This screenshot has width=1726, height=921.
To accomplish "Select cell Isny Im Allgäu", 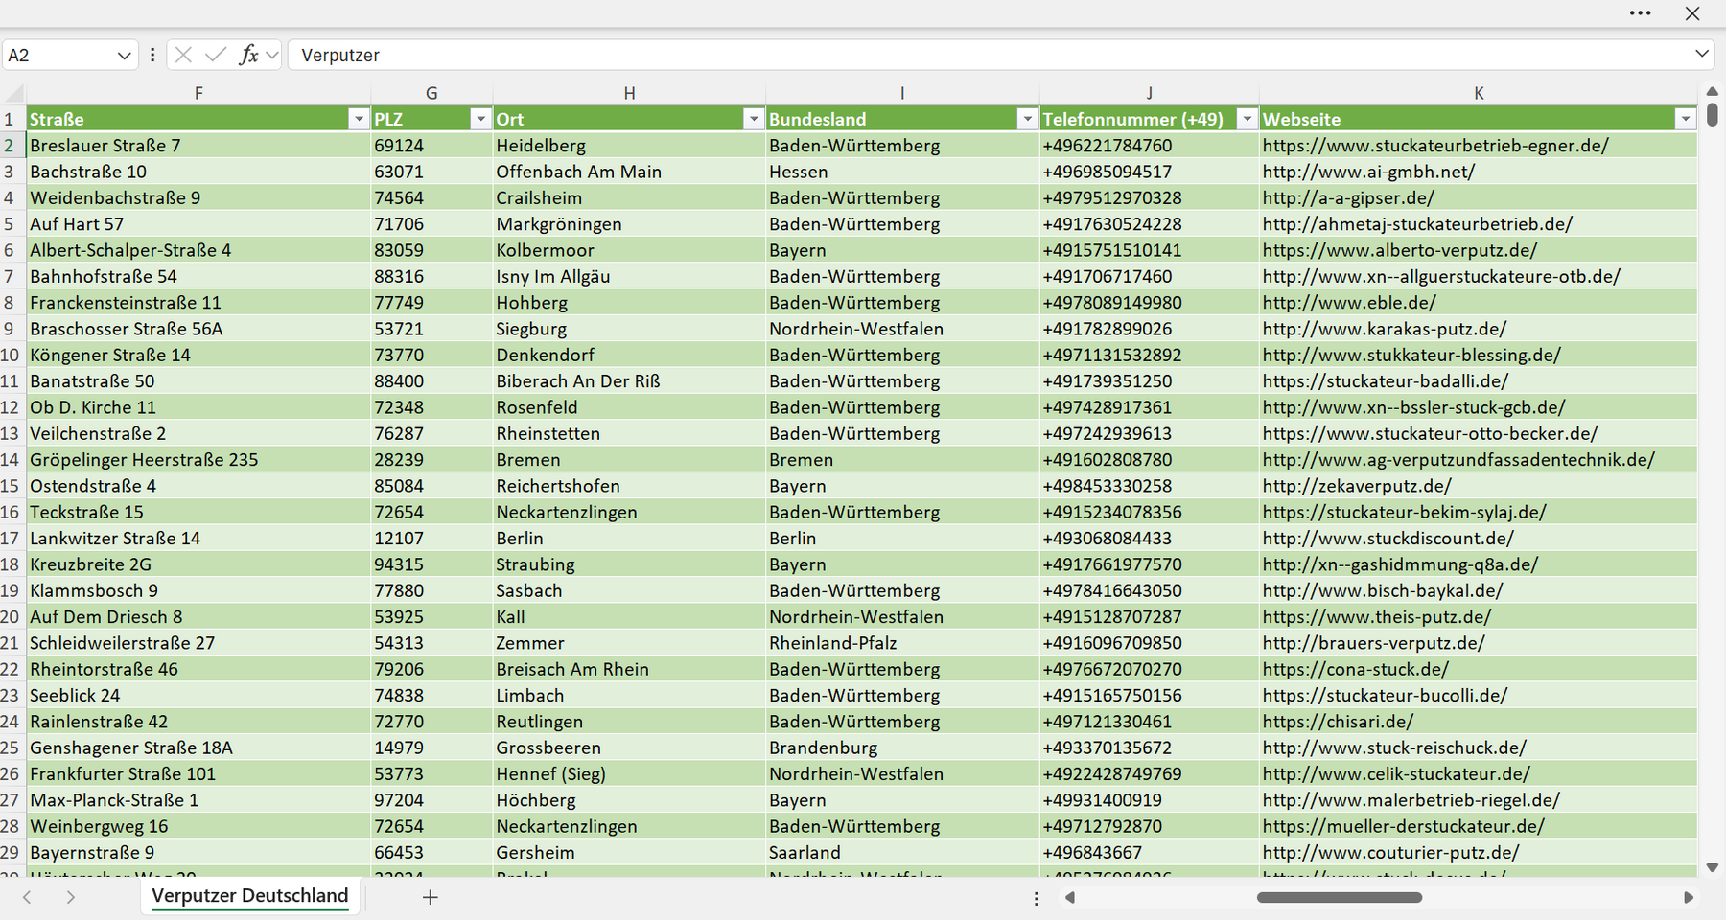I will [629, 277].
